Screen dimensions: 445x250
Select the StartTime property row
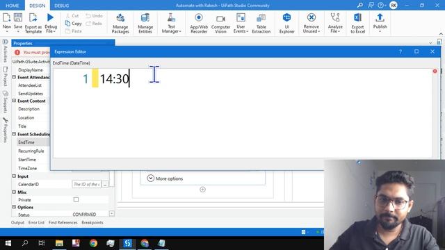click(31, 160)
